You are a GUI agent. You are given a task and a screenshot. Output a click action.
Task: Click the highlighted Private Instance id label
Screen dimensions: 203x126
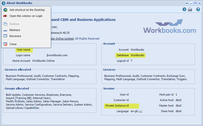tap(117, 106)
